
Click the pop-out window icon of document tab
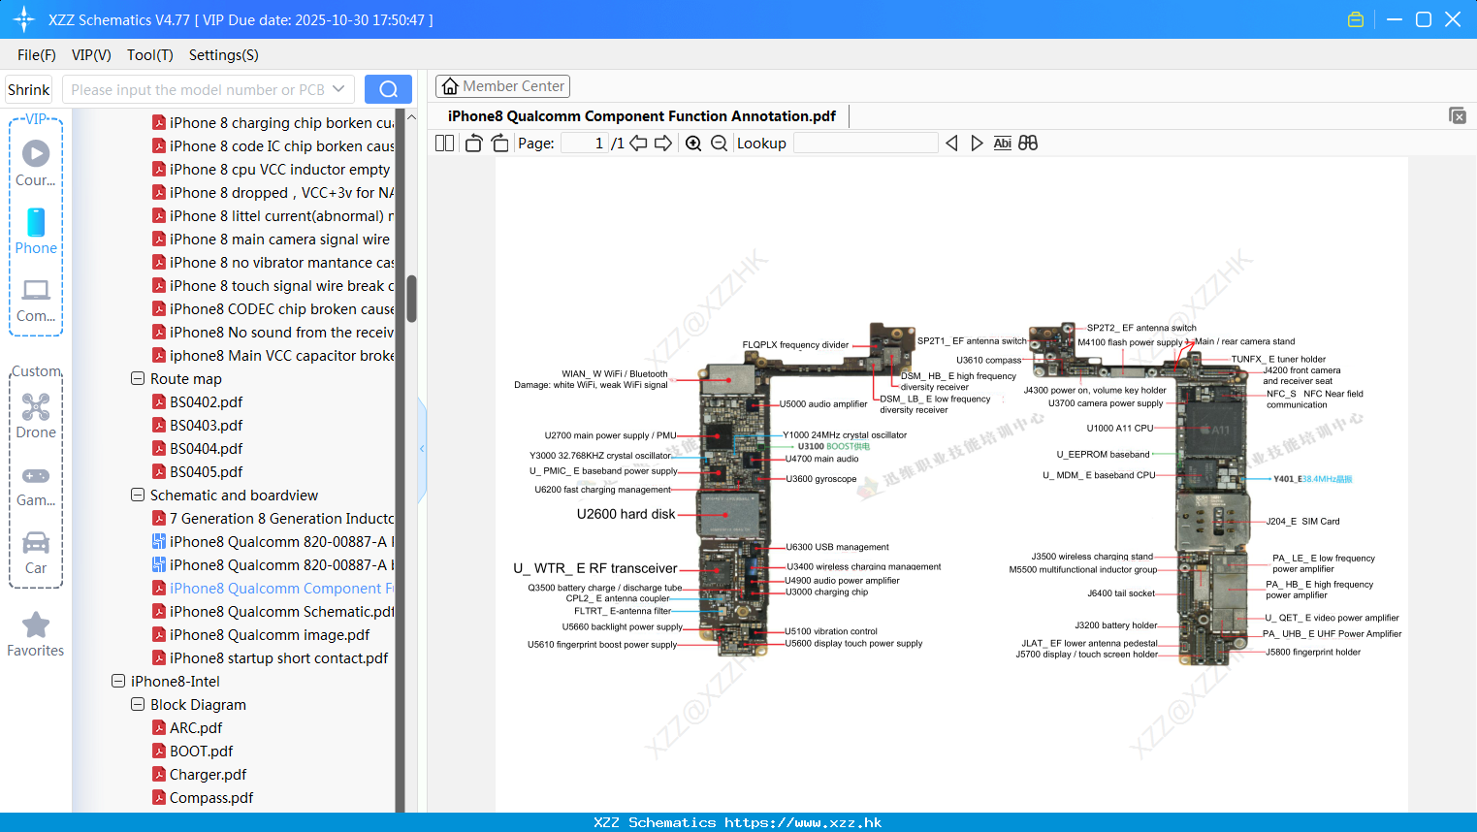tap(1457, 115)
